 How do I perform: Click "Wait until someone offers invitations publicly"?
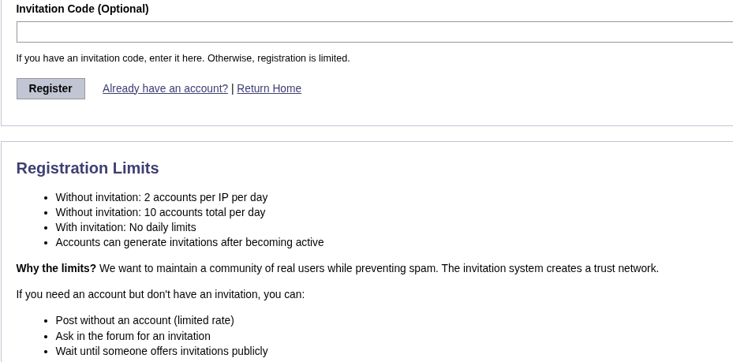pyautogui.click(x=161, y=351)
